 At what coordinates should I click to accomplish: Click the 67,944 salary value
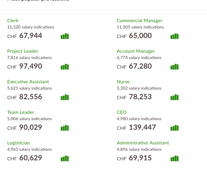[x=31, y=36]
